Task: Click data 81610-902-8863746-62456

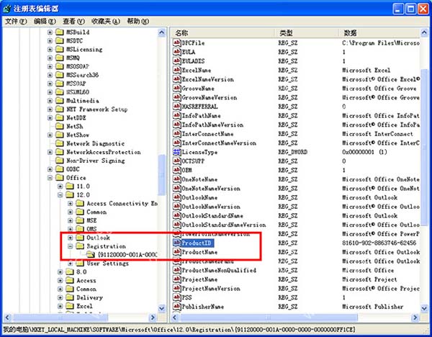Action: (x=379, y=243)
